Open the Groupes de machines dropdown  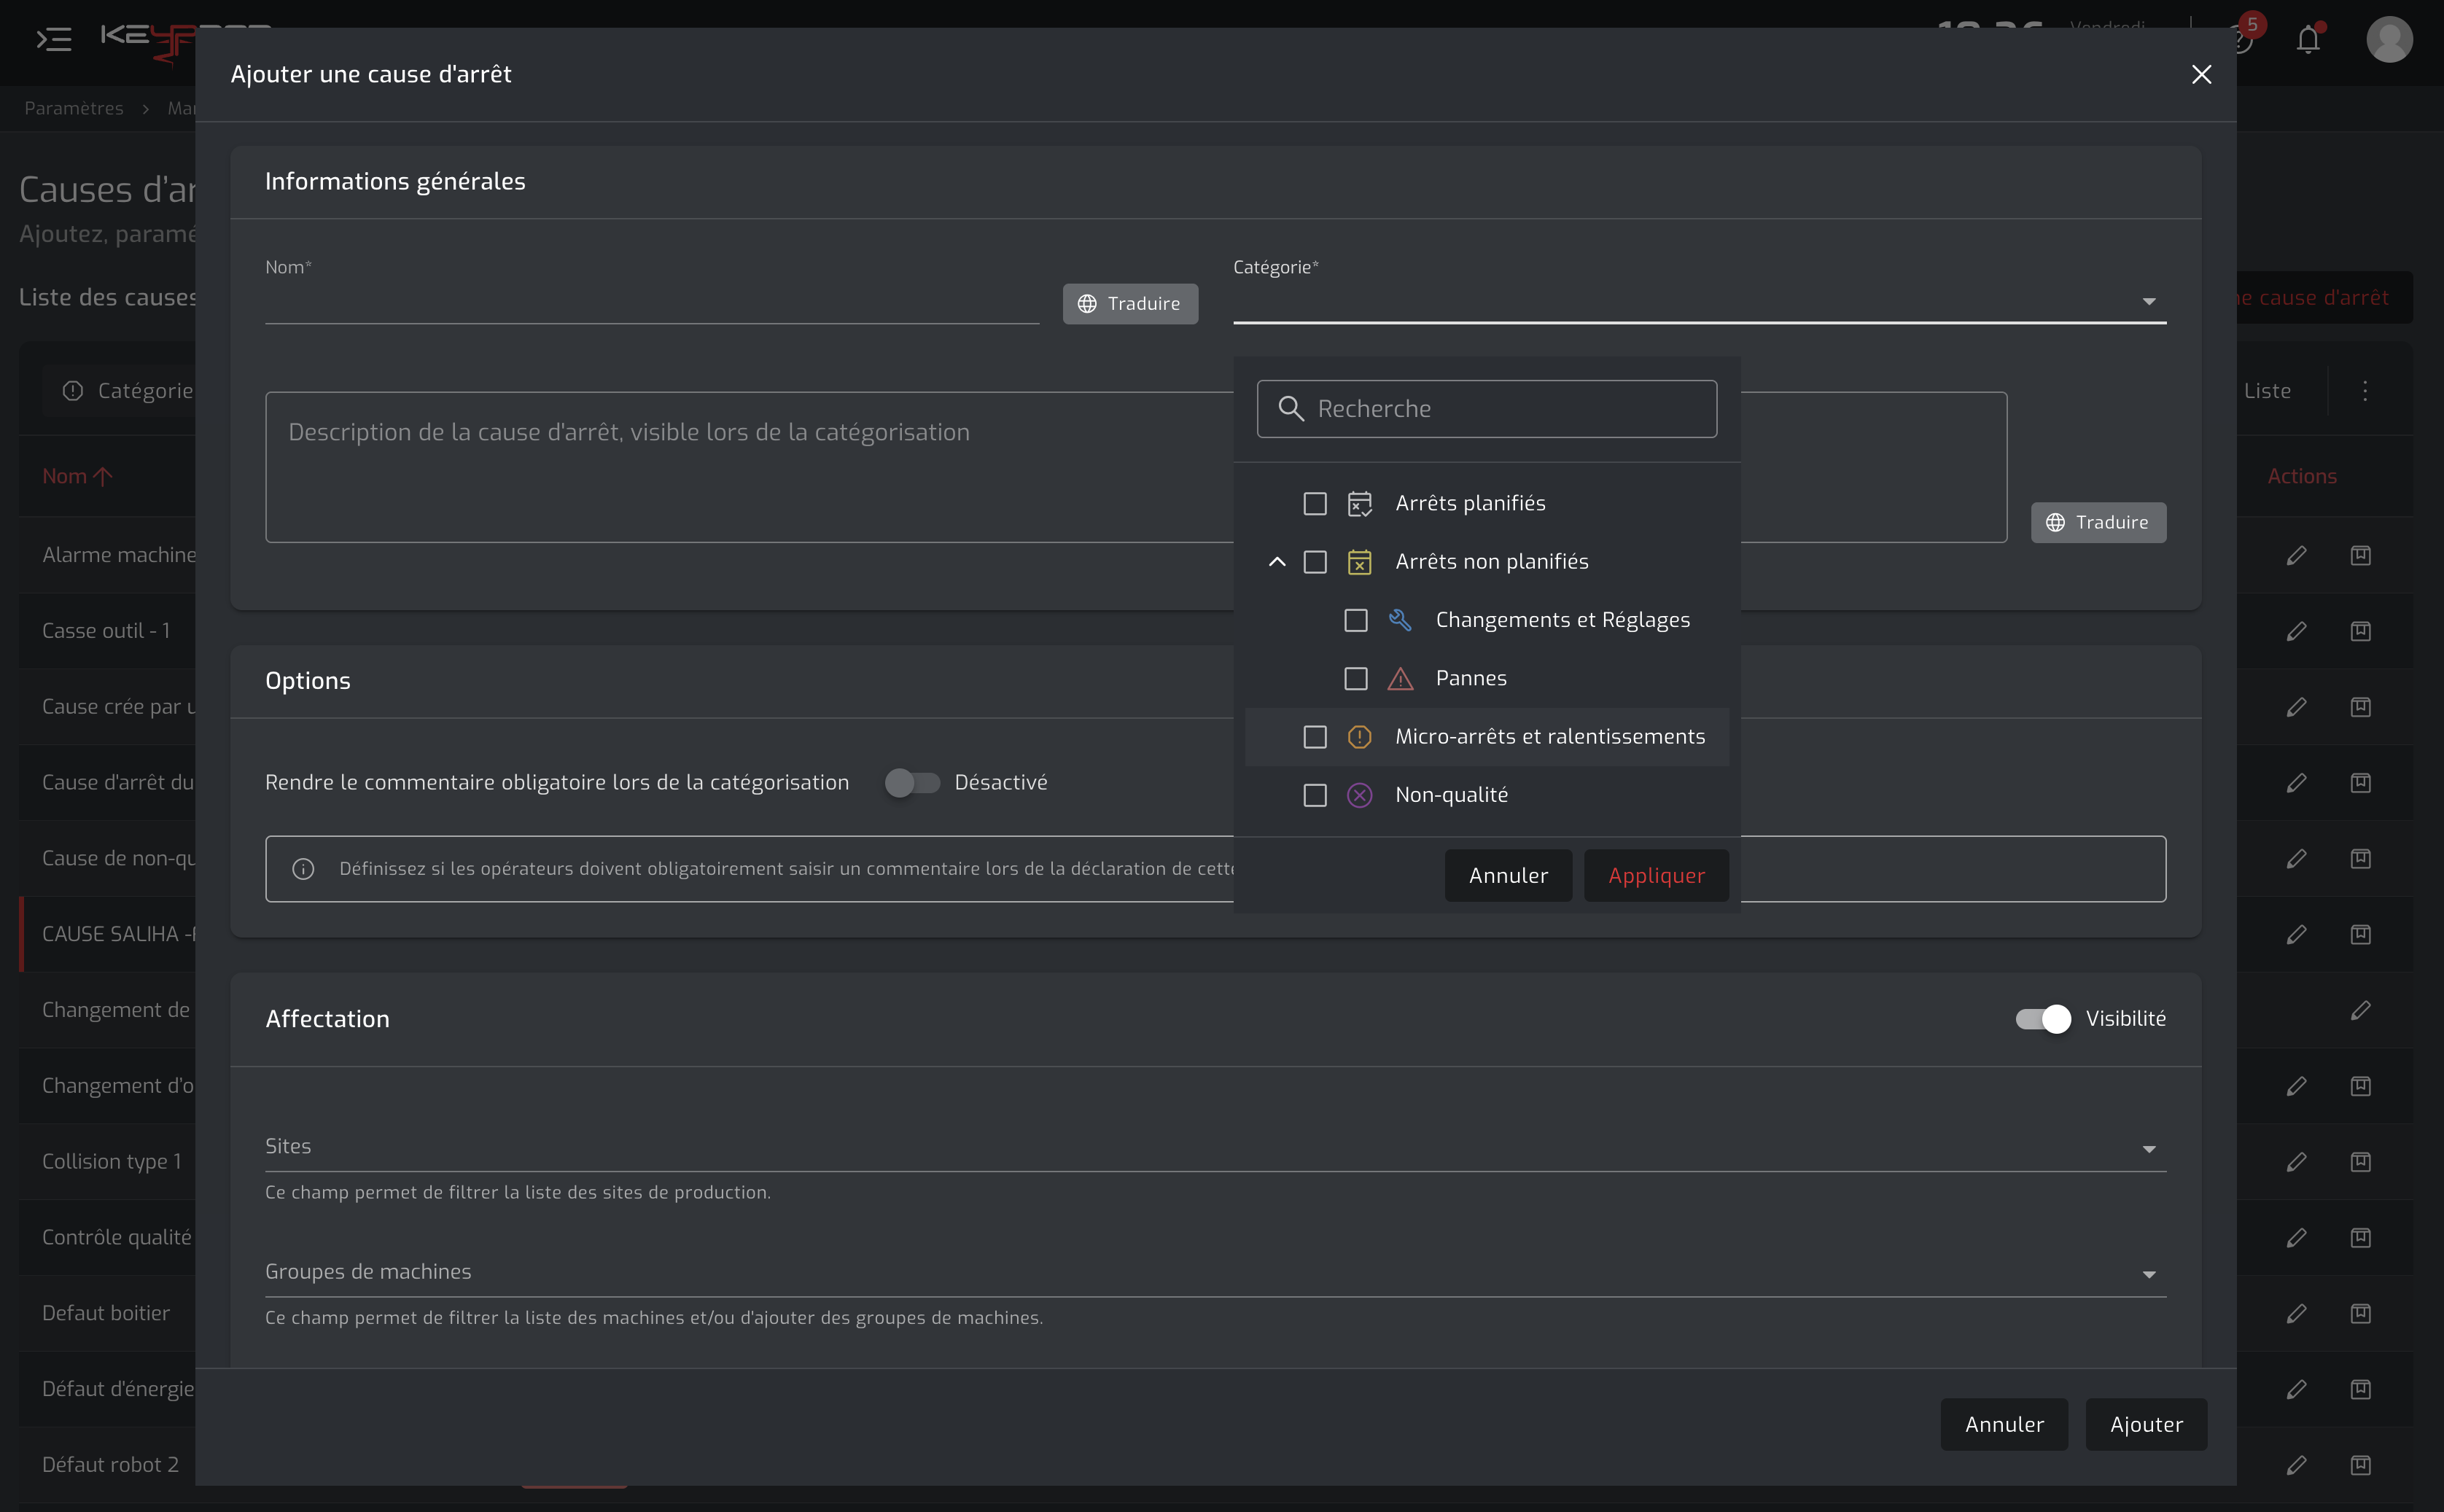coord(1215,1272)
